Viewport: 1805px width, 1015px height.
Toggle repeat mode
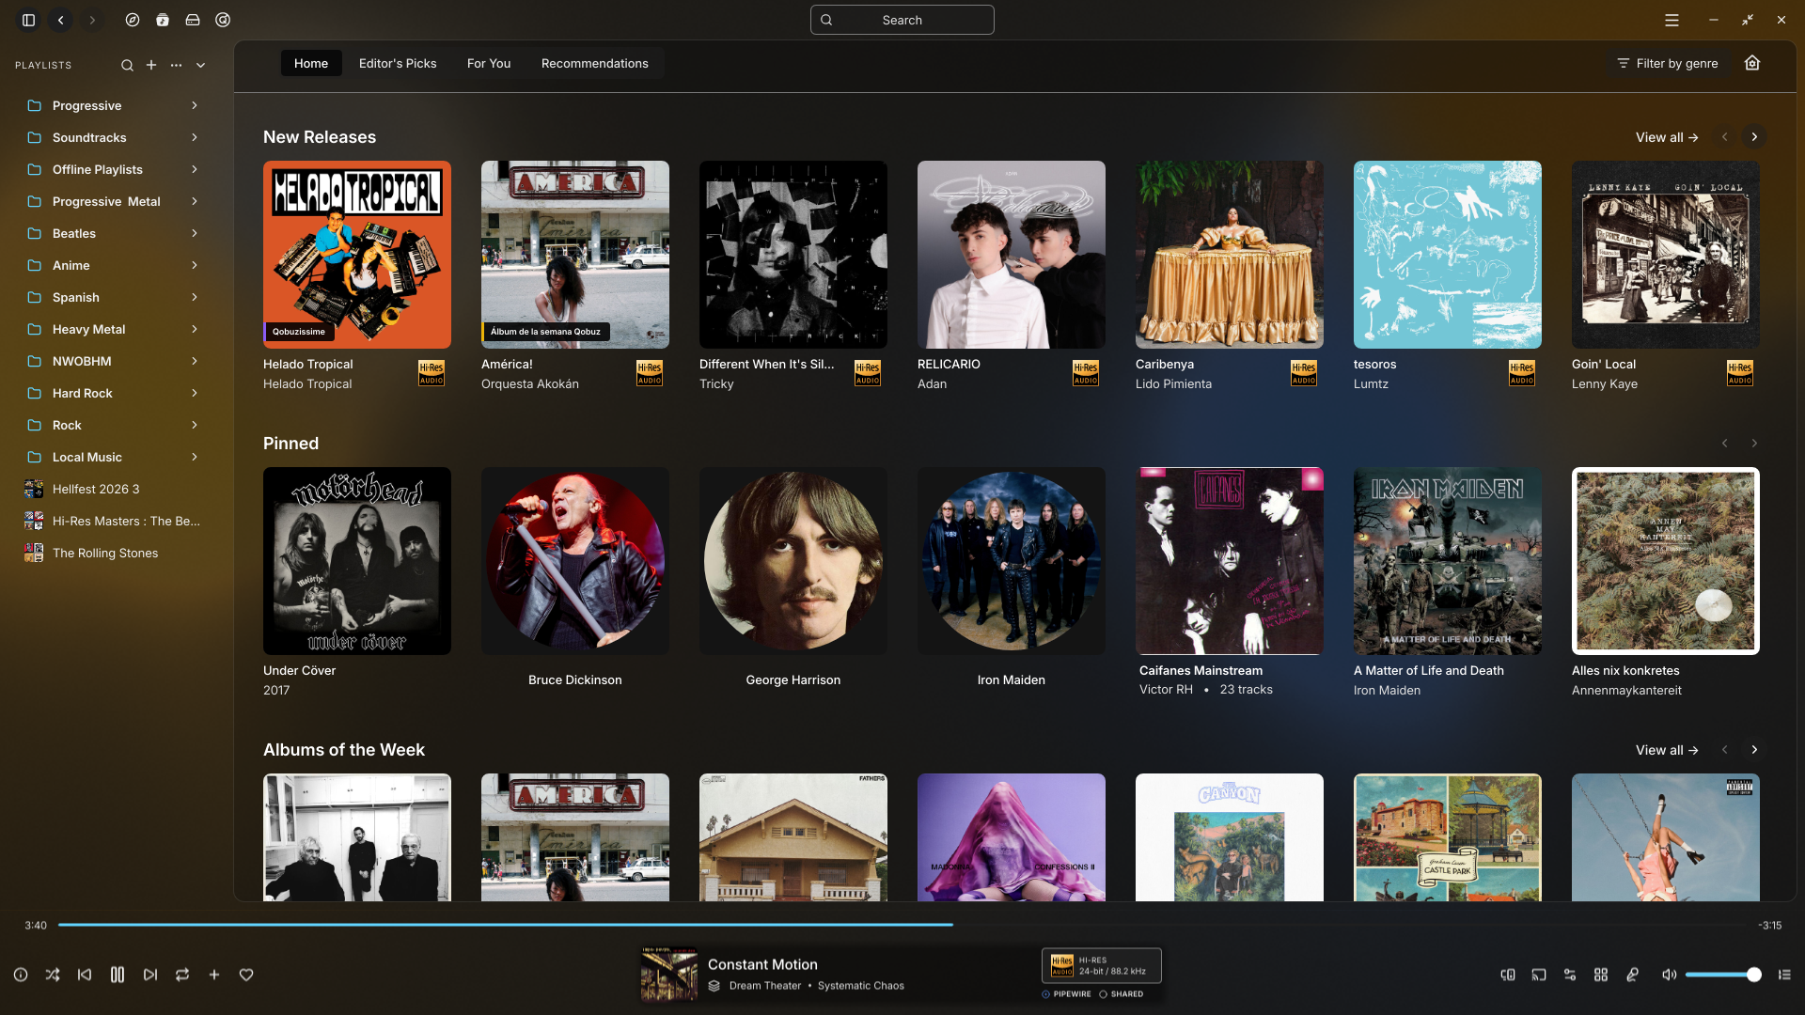[182, 975]
